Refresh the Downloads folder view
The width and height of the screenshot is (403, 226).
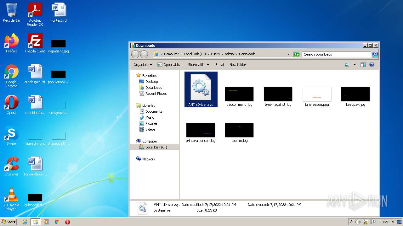point(297,54)
